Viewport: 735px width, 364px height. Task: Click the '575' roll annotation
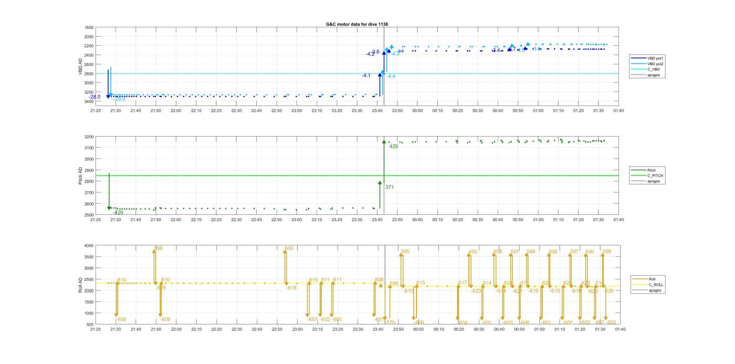391,323
